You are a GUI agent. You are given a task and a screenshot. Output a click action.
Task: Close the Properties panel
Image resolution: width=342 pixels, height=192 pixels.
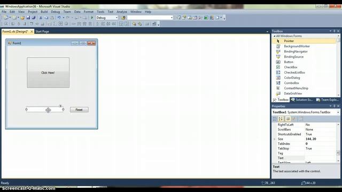(x=338, y=106)
